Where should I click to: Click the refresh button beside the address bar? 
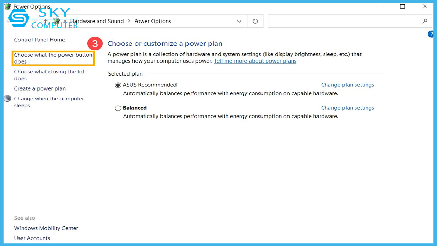(255, 21)
